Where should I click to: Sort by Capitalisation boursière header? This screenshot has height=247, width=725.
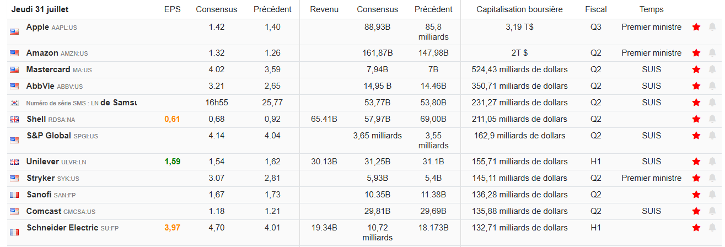click(519, 9)
